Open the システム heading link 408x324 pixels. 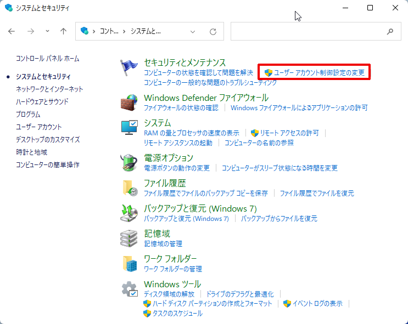pyautogui.click(x=158, y=123)
